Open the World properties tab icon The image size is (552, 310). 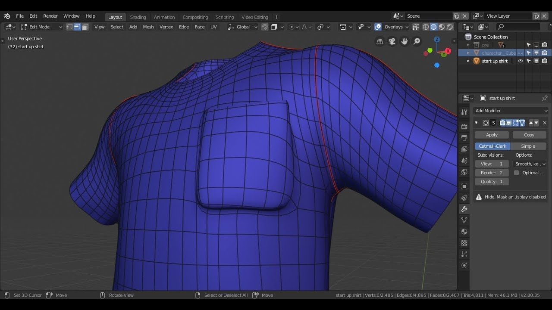point(464,172)
